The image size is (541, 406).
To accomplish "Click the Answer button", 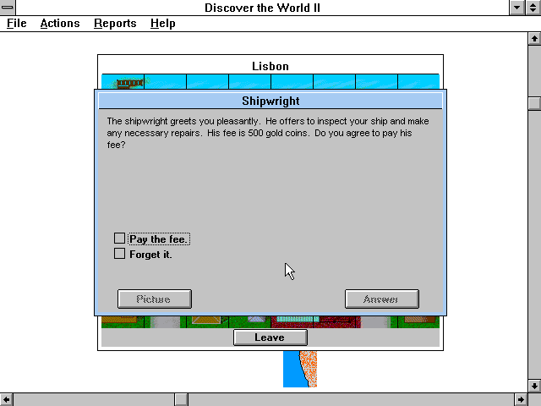I will coord(382,299).
